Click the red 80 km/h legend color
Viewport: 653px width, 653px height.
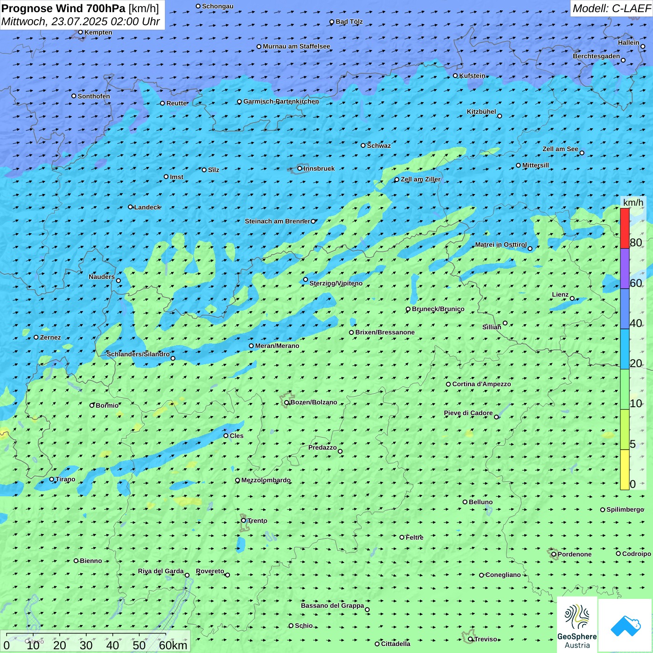[x=625, y=228]
